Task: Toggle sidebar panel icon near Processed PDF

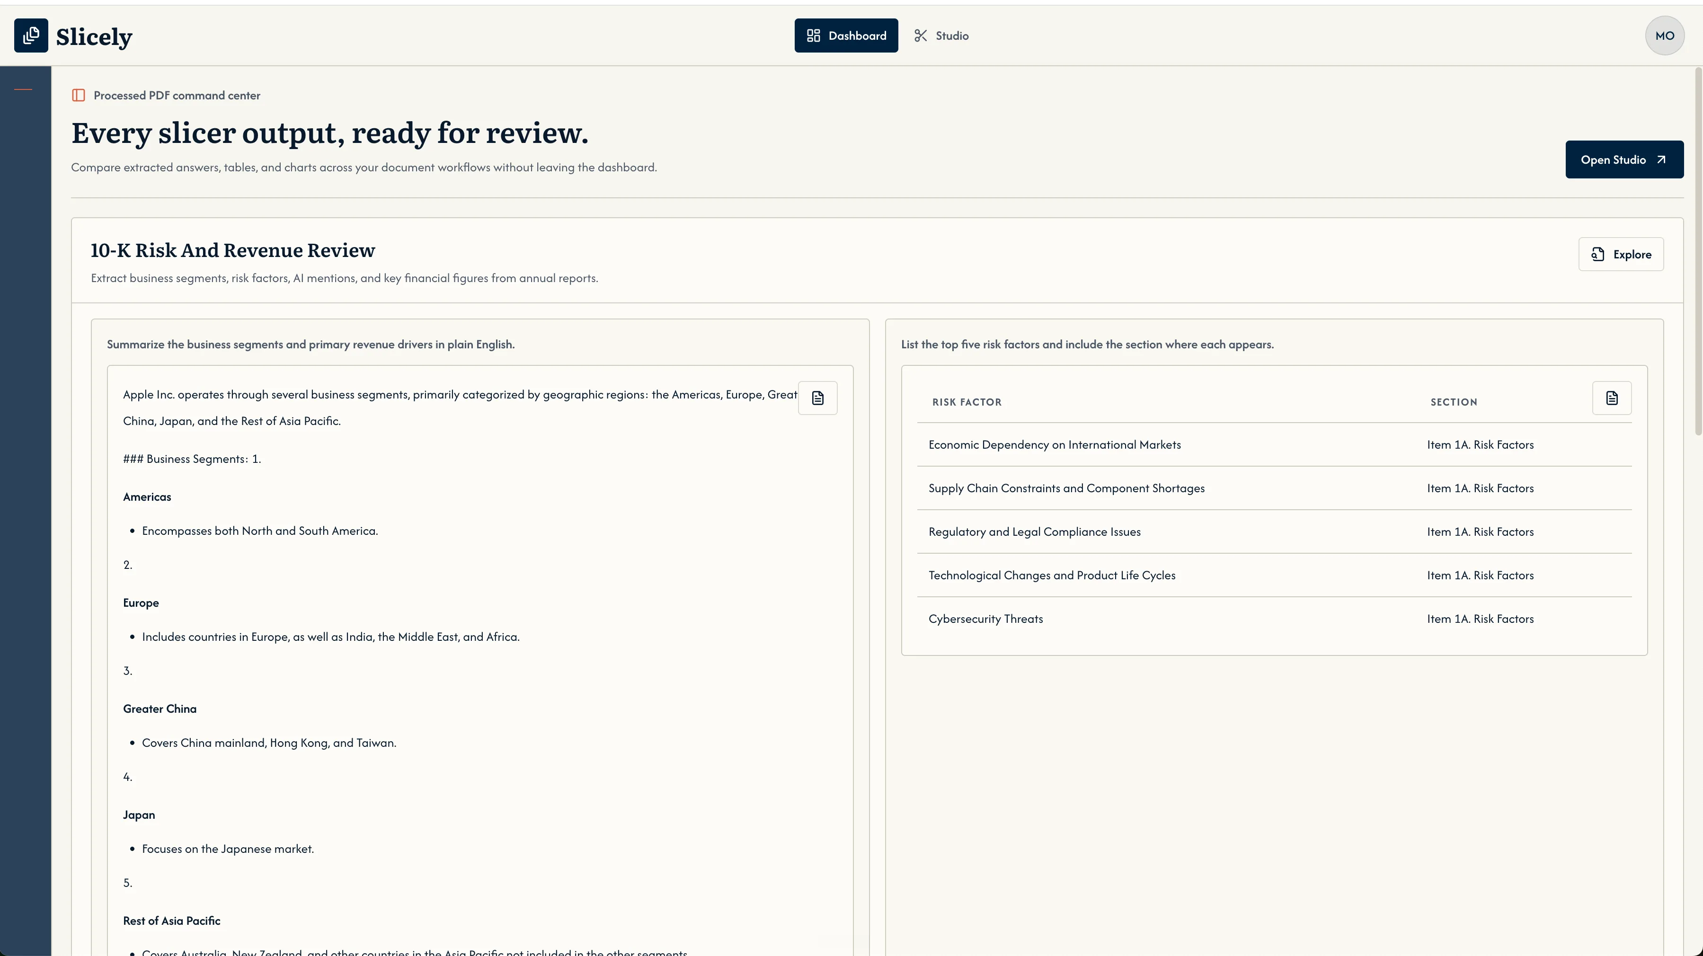Action: [79, 95]
